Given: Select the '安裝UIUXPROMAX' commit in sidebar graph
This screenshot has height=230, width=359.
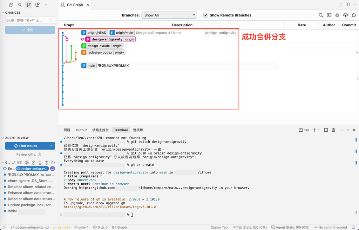Looking at the screenshot, I should pyautogui.click(x=30, y=175).
